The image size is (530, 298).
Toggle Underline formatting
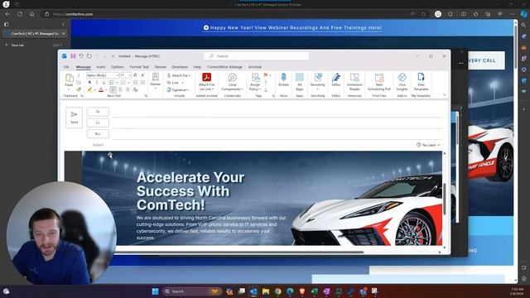104,83
